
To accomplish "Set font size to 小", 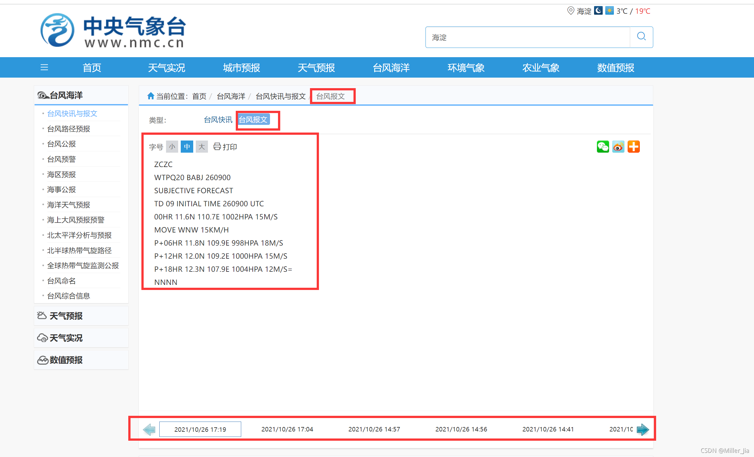I will [x=172, y=147].
